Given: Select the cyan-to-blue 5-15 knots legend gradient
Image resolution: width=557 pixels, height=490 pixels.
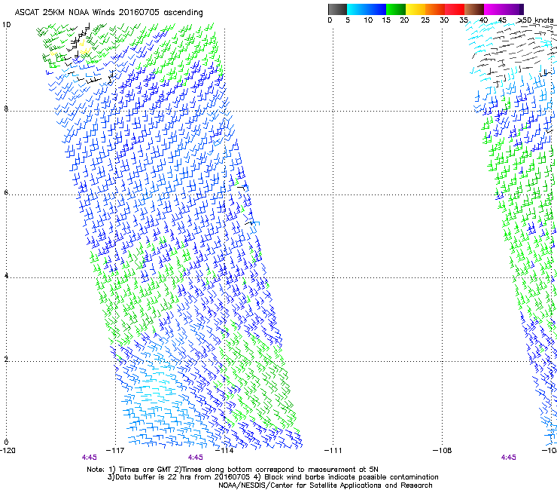Looking at the screenshot, I should pos(367,9).
